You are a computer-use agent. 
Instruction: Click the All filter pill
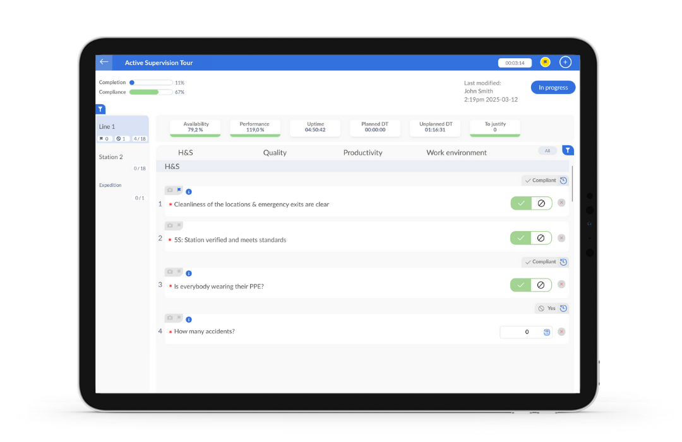(547, 151)
